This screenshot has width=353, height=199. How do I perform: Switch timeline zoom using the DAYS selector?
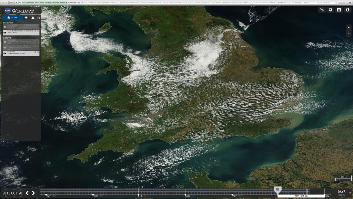(341, 192)
